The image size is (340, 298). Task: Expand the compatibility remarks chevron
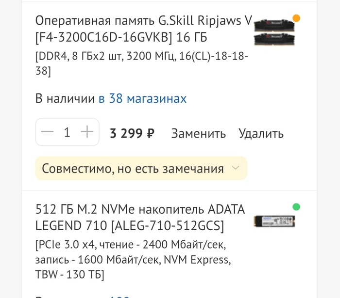click(236, 168)
